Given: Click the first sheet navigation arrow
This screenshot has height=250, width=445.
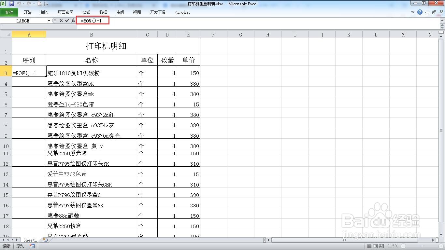Looking at the screenshot, I should click(x=3, y=240).
